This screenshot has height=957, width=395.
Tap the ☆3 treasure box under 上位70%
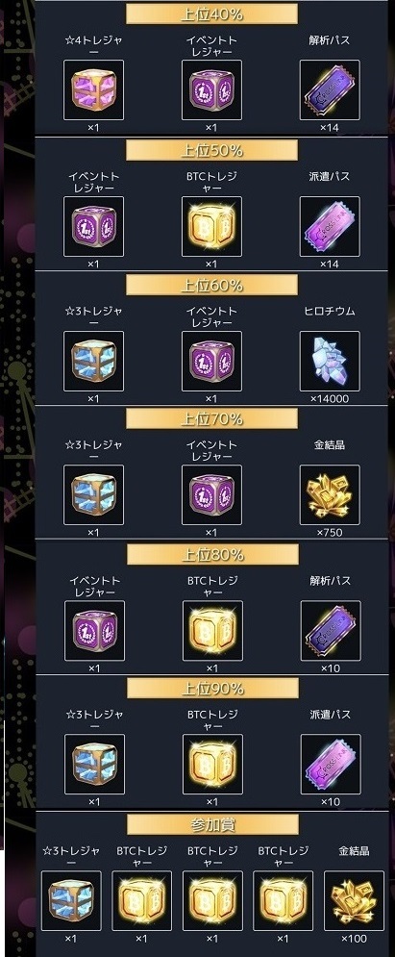(93, 495)
